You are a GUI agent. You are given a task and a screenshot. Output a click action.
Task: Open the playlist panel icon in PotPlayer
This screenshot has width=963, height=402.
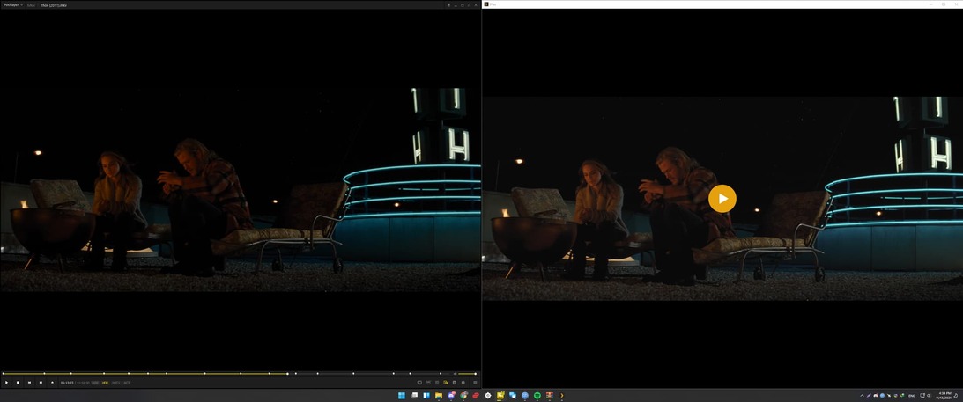click(475, 383)
